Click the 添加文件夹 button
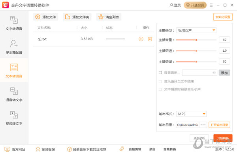The image size is (237, 154). pyautogui.click(x=77, y=17)
